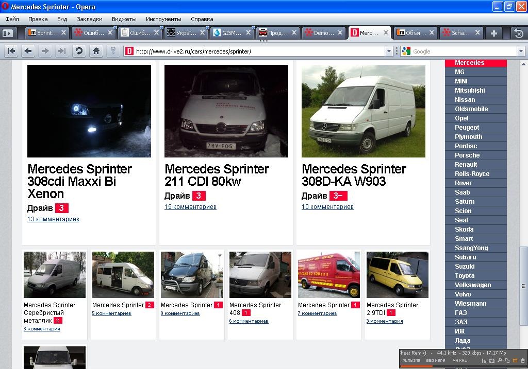
Task: Open the 10 комментариев link
Action: [x=327, y=207]
